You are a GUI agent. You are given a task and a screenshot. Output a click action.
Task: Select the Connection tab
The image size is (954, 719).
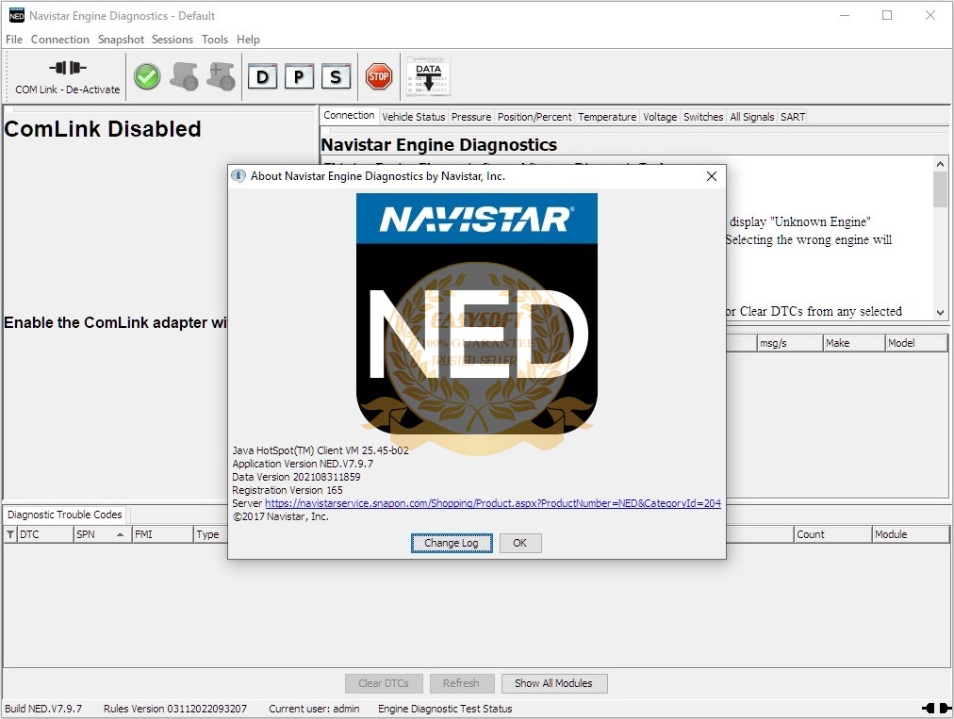pos(349,116)
